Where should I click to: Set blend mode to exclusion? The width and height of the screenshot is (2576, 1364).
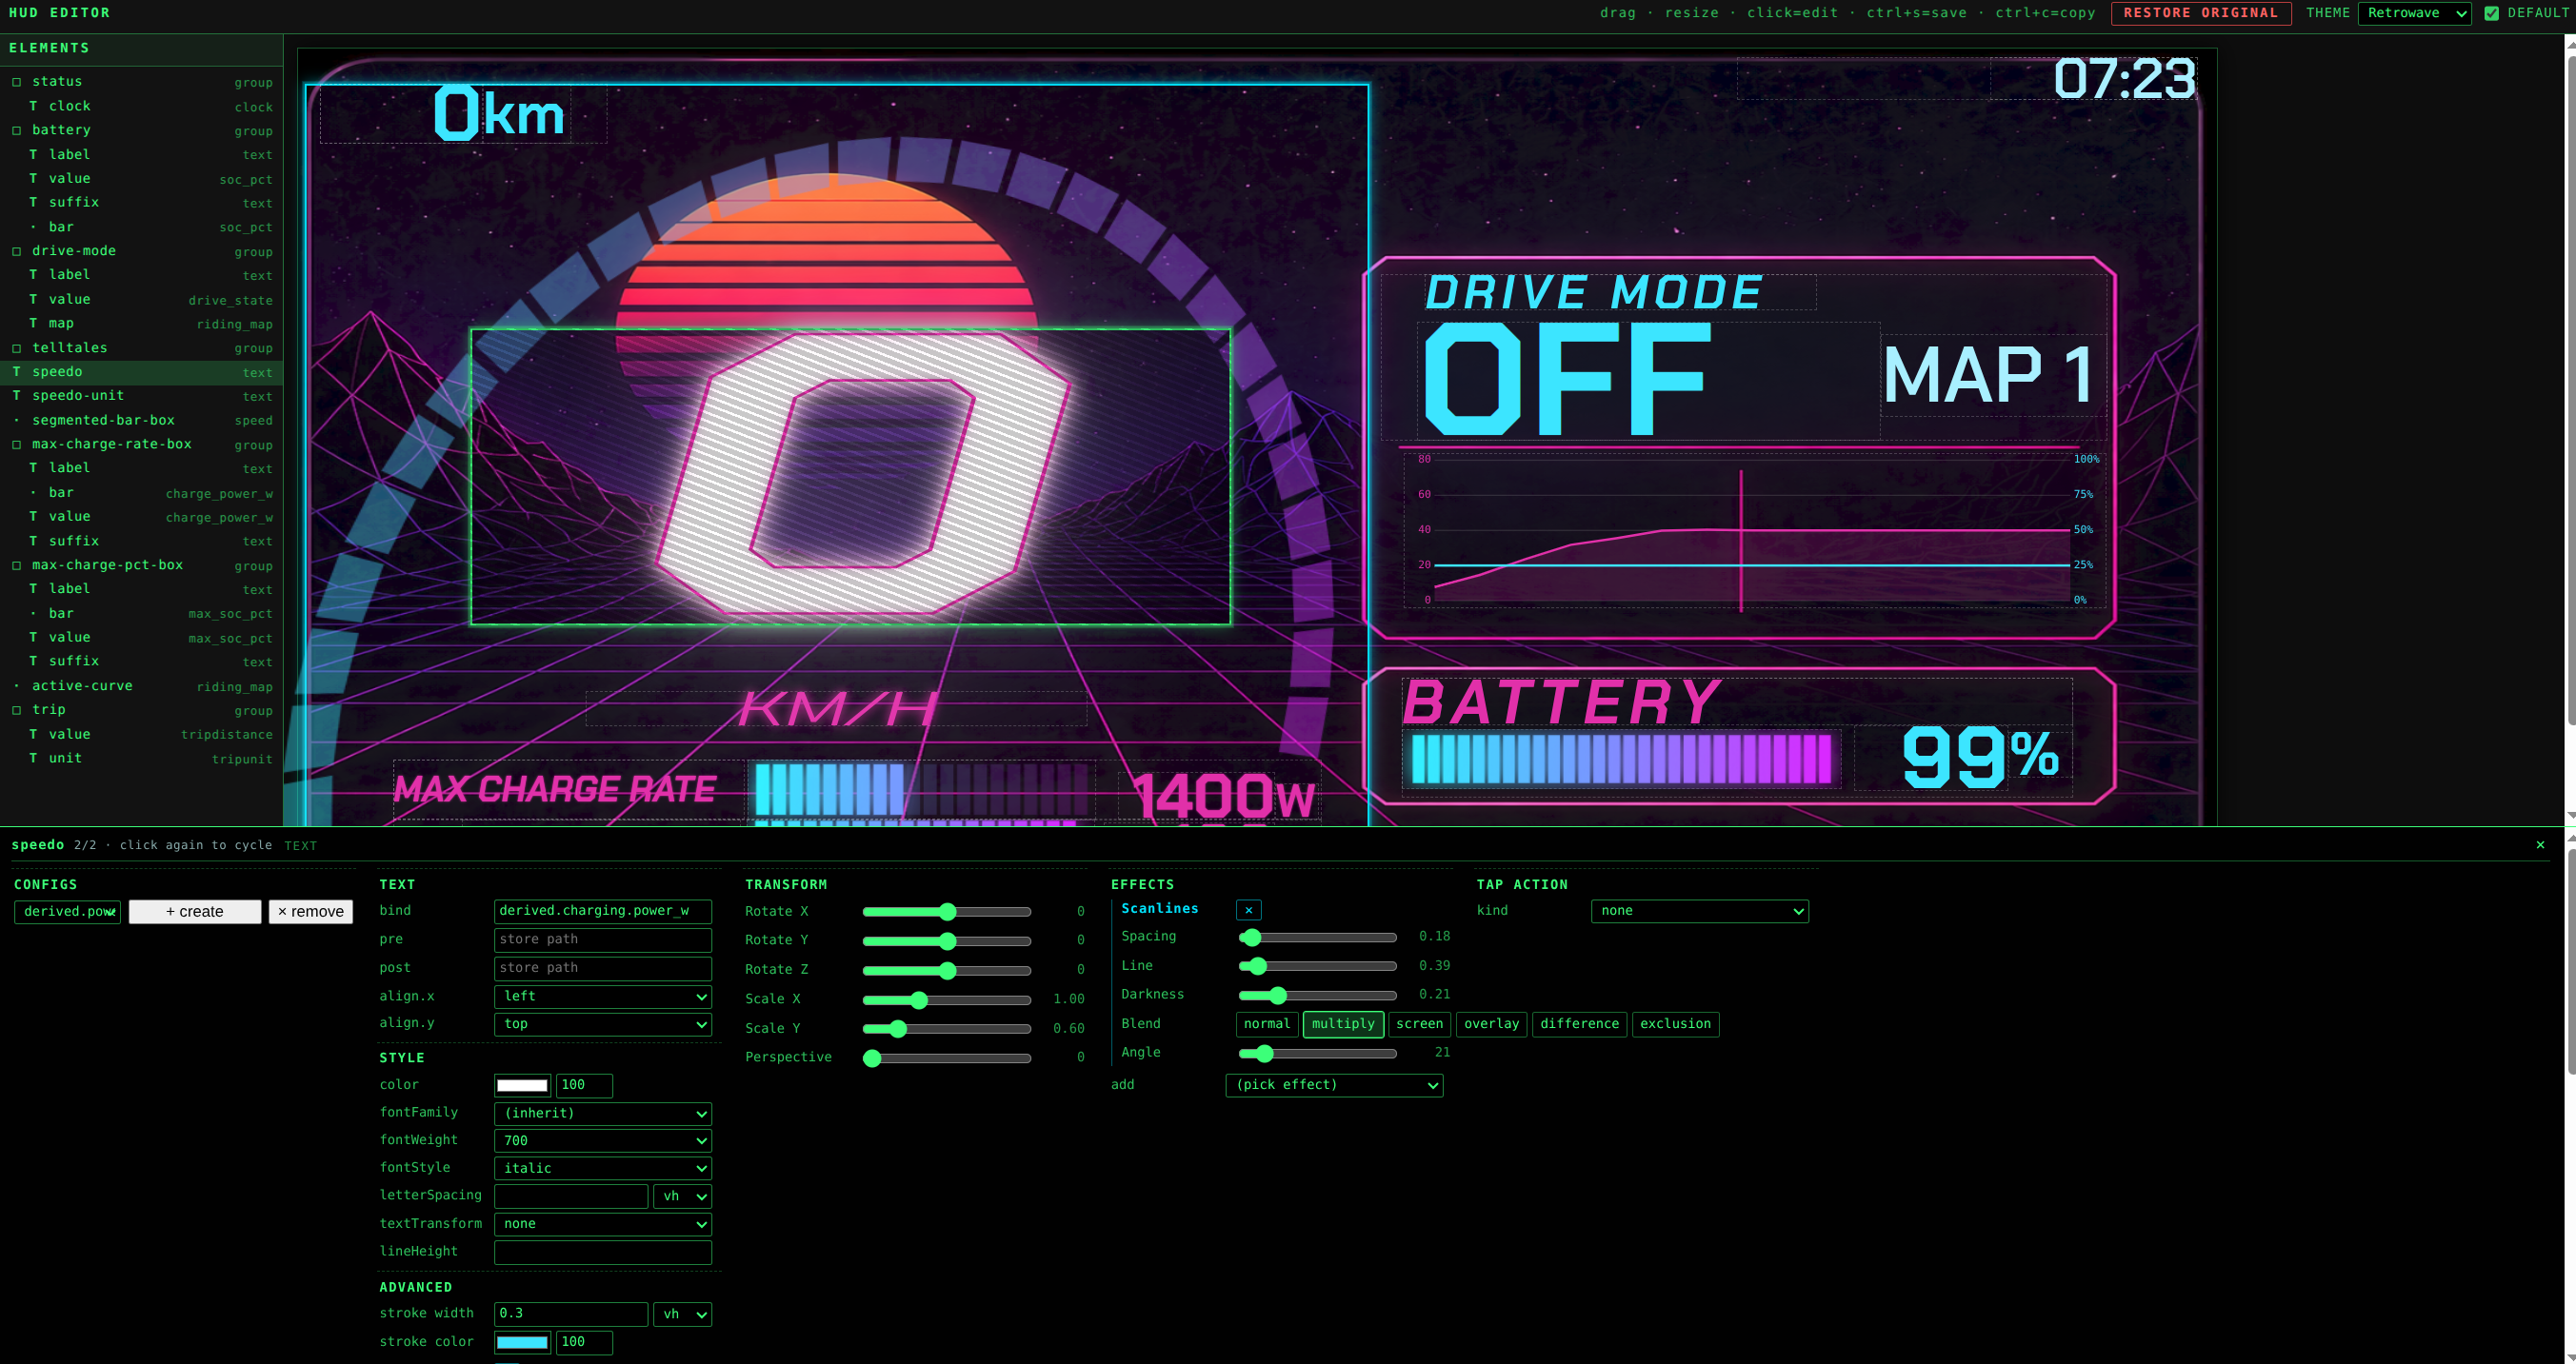[x=1675, y=1024]
